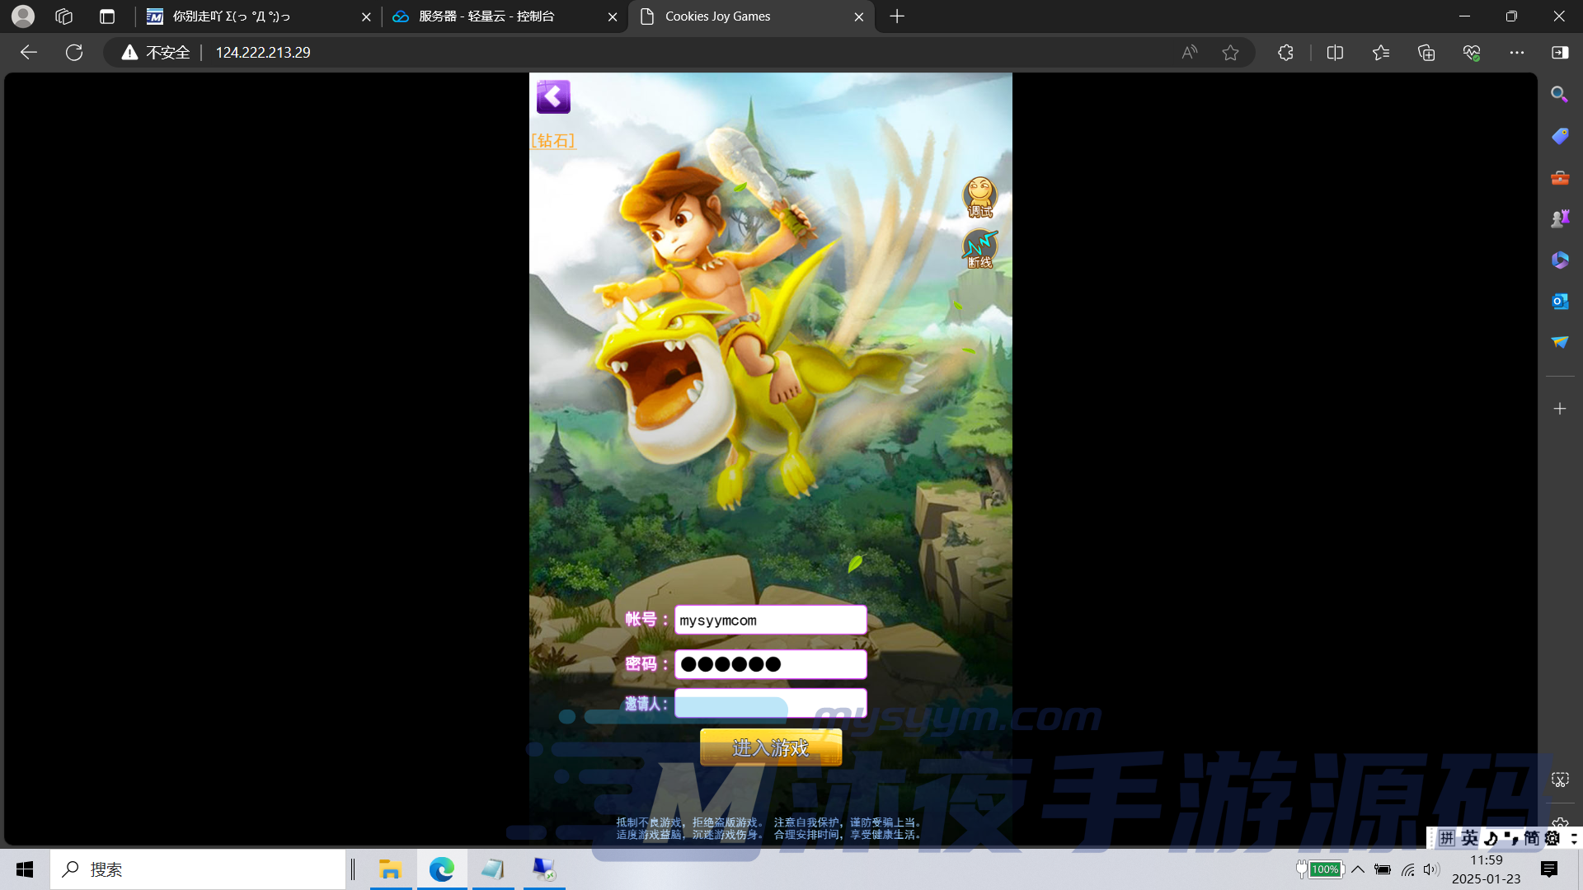Open the [钻石] diamond link

point(553,141)
